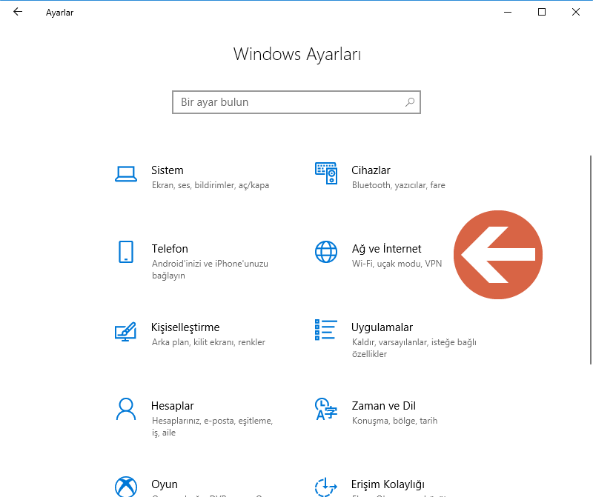Click 'Konuşma, bölge, tarih' description
The height and width of the screenshot is (497, 593).
click(394, 421)
